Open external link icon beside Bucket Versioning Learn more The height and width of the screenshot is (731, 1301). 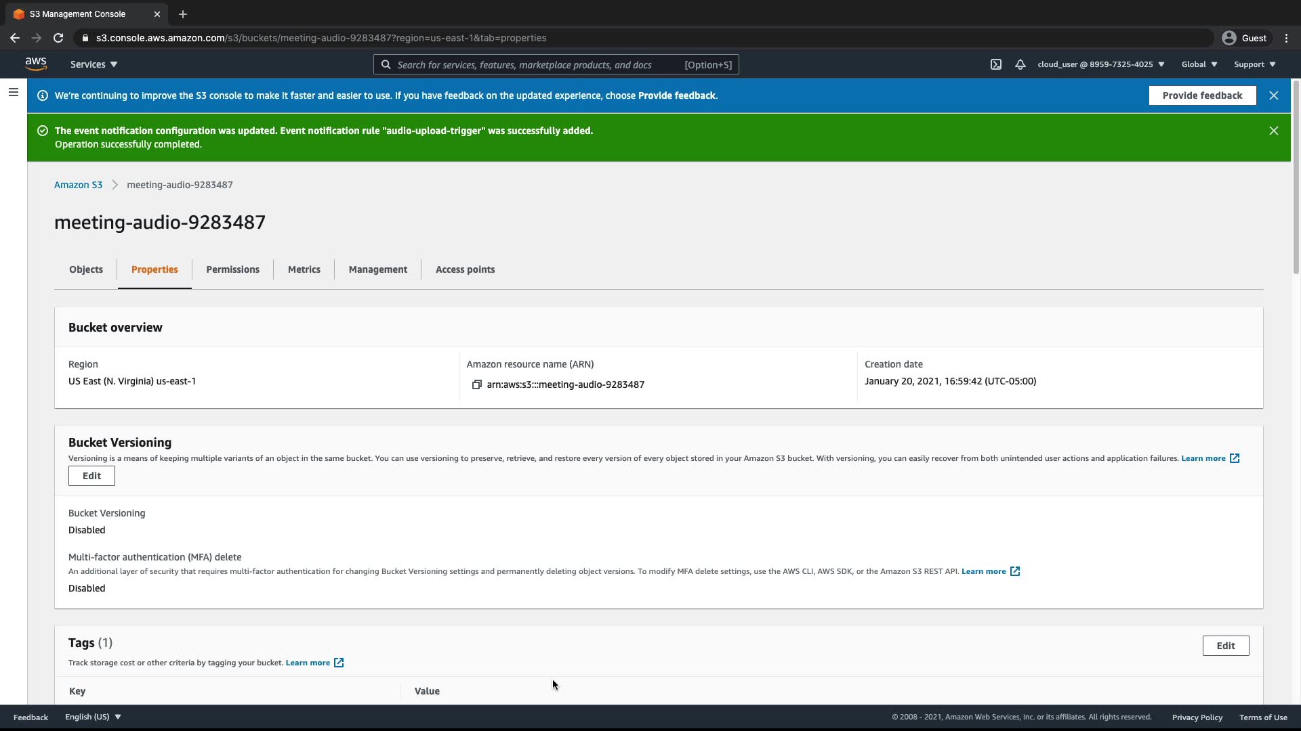(x=1235, y=458)
